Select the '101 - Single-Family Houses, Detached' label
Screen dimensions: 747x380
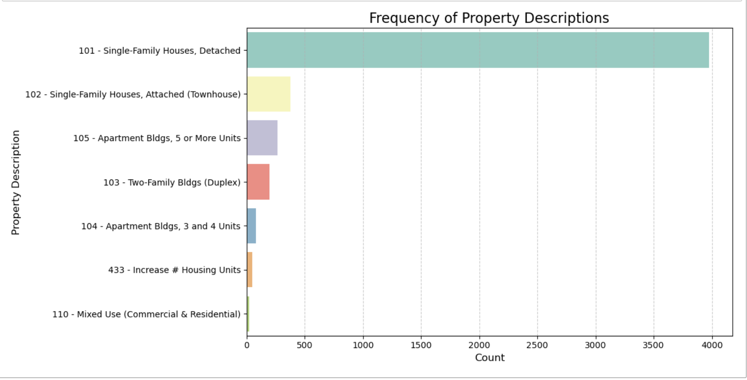click(159, 51)
